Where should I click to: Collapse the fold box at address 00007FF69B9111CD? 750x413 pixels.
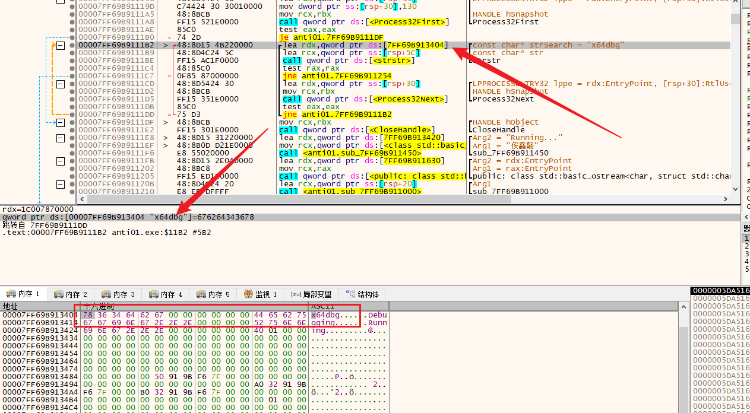61,84
